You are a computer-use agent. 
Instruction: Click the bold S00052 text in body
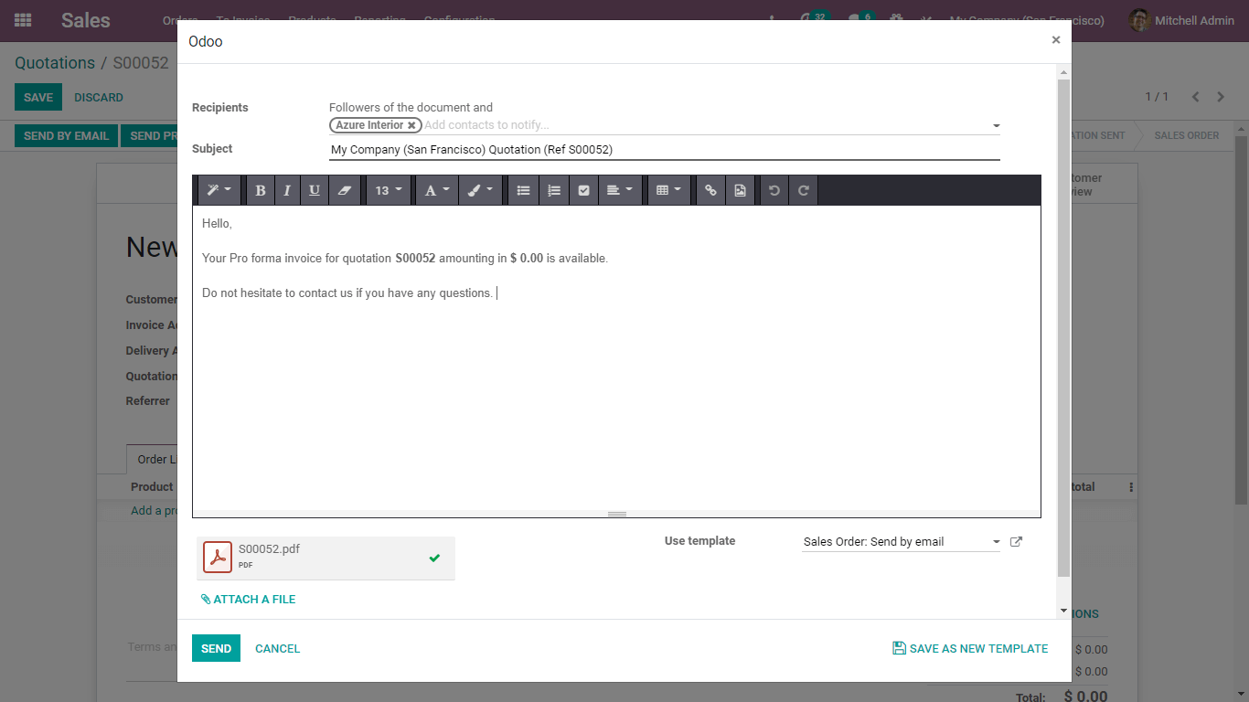point(415,259)
